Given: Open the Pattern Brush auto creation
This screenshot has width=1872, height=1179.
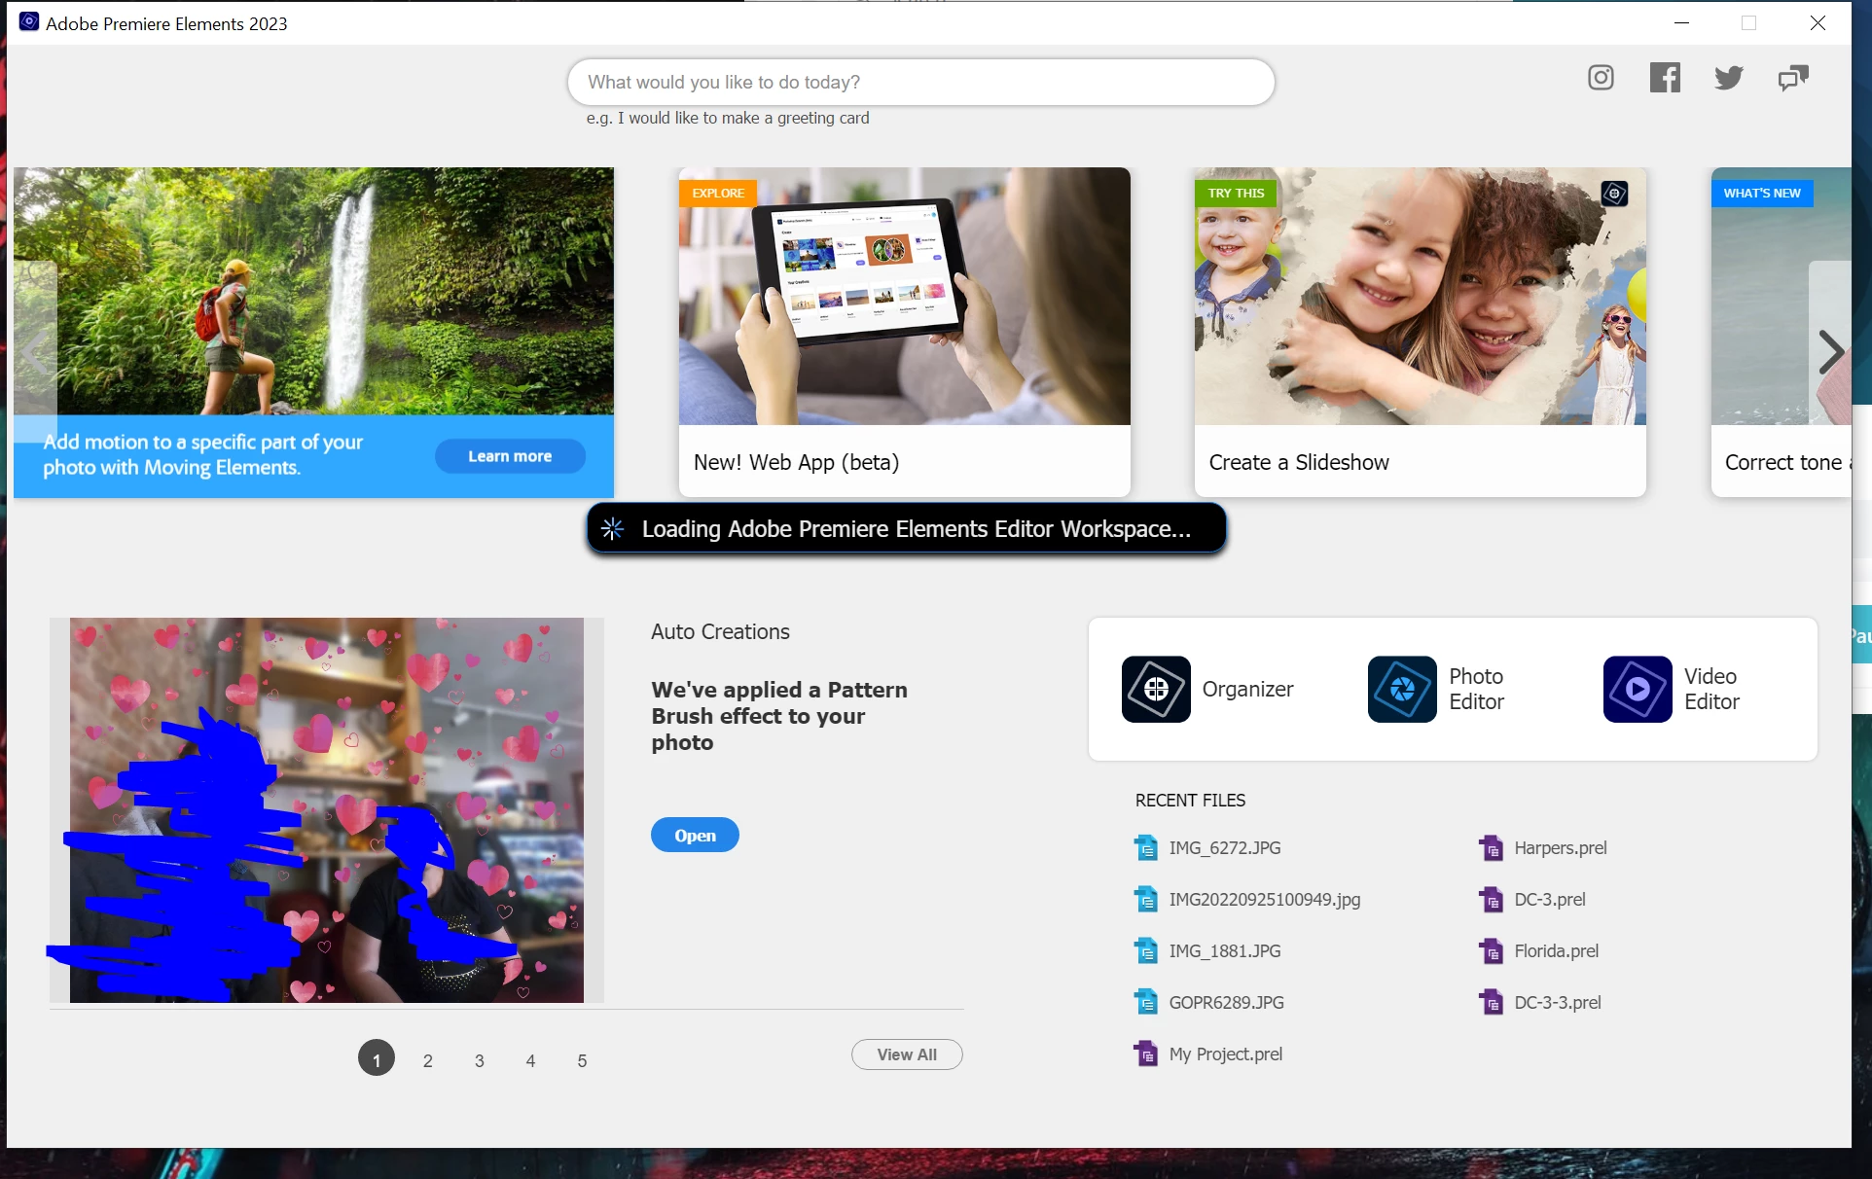Looking at the screenshot, I should 695,835.
